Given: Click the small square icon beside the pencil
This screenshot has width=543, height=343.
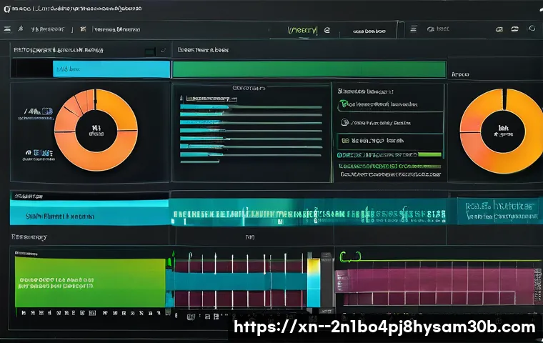Looking at the screenshot, I should pos(150,51).
